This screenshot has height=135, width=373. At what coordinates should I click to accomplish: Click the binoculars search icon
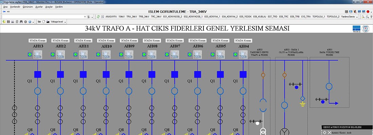point(21,22)
